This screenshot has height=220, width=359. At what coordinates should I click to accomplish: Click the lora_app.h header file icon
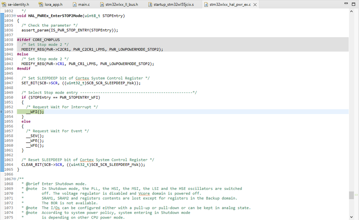click(41, 4)
